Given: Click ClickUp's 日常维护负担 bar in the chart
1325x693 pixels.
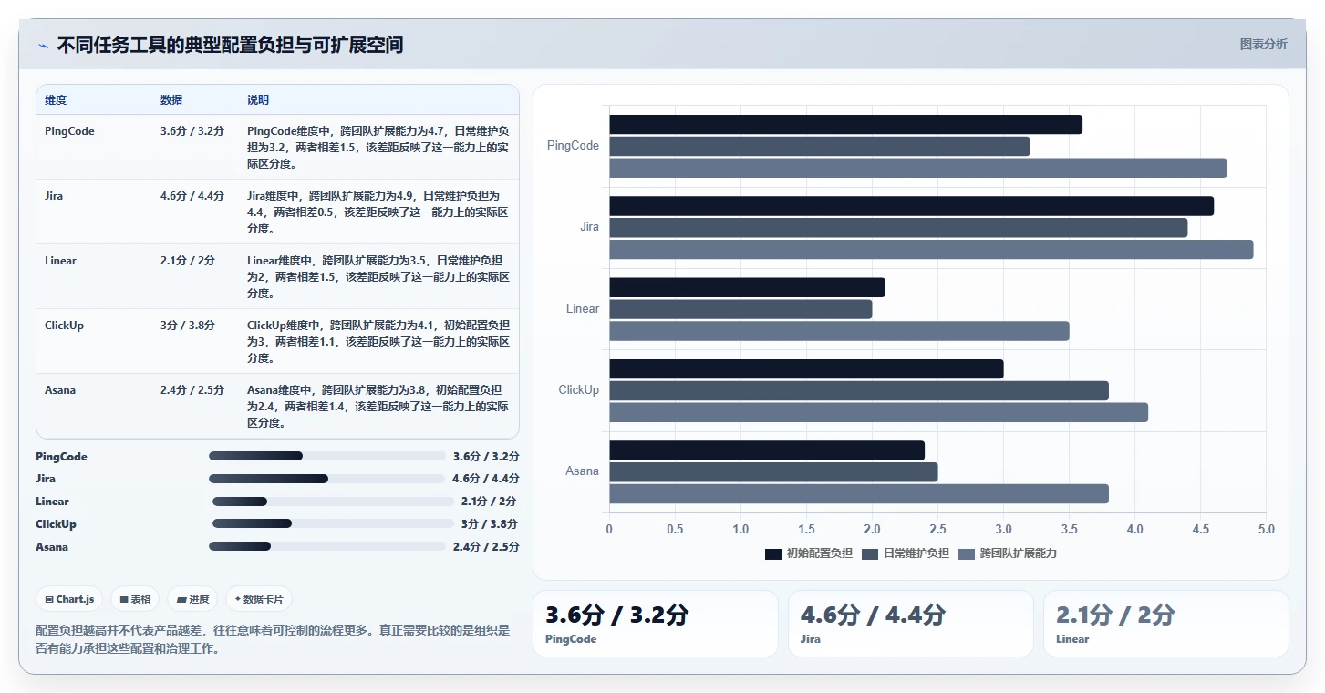Looking at the screenshot, I should point(859,390).
